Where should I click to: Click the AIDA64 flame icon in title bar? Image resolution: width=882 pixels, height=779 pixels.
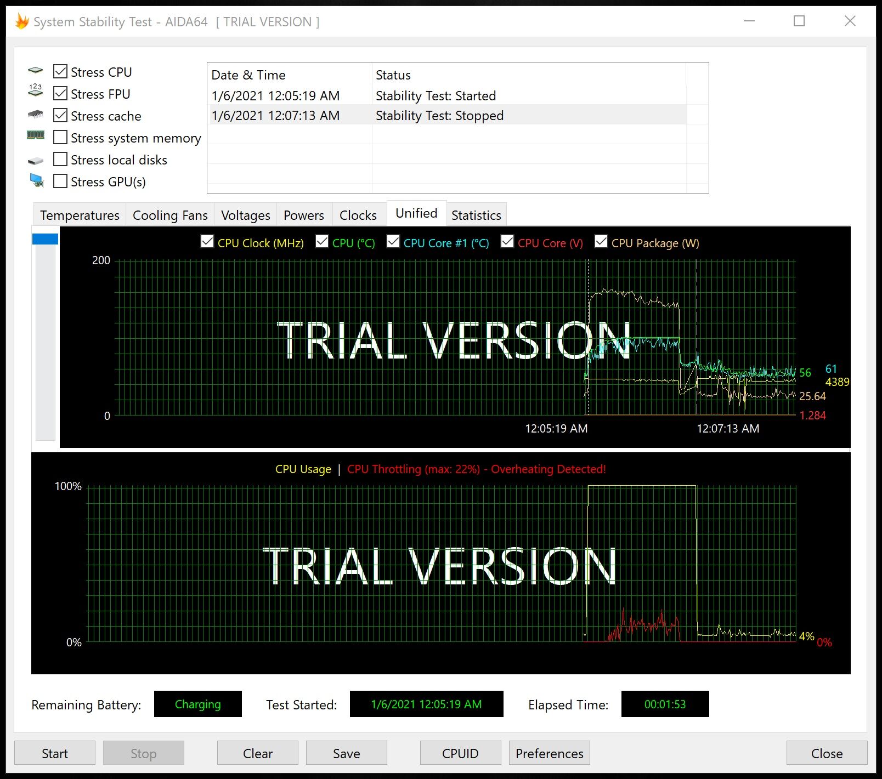22,22
